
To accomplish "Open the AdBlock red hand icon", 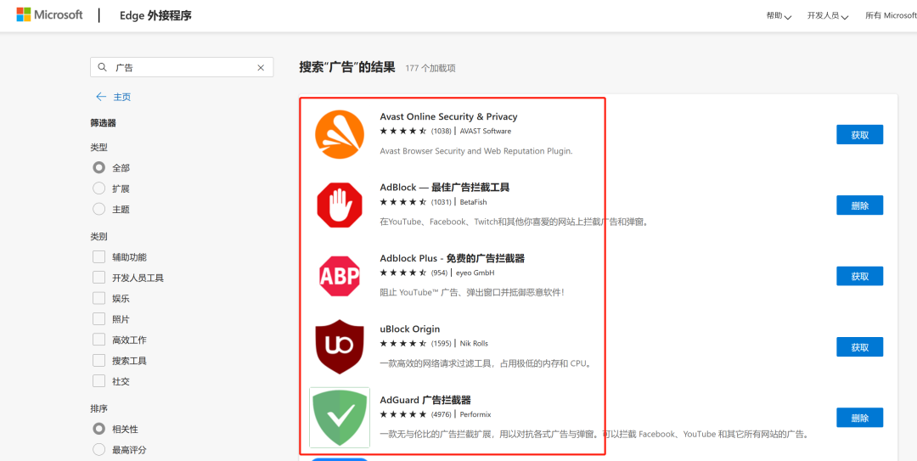I will click(x=340, y=205).
